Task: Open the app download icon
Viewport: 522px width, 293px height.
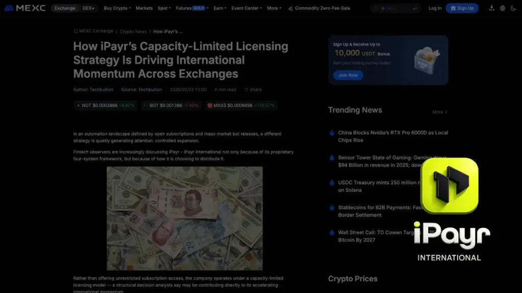Action: [491, 8]
